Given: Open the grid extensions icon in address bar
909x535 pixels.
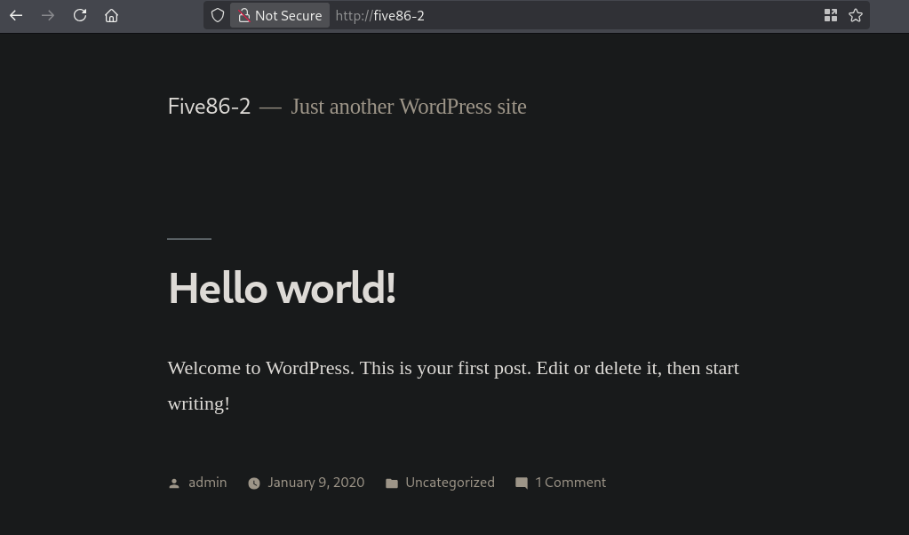Looking at the screenshot, I should click(831, 16).
